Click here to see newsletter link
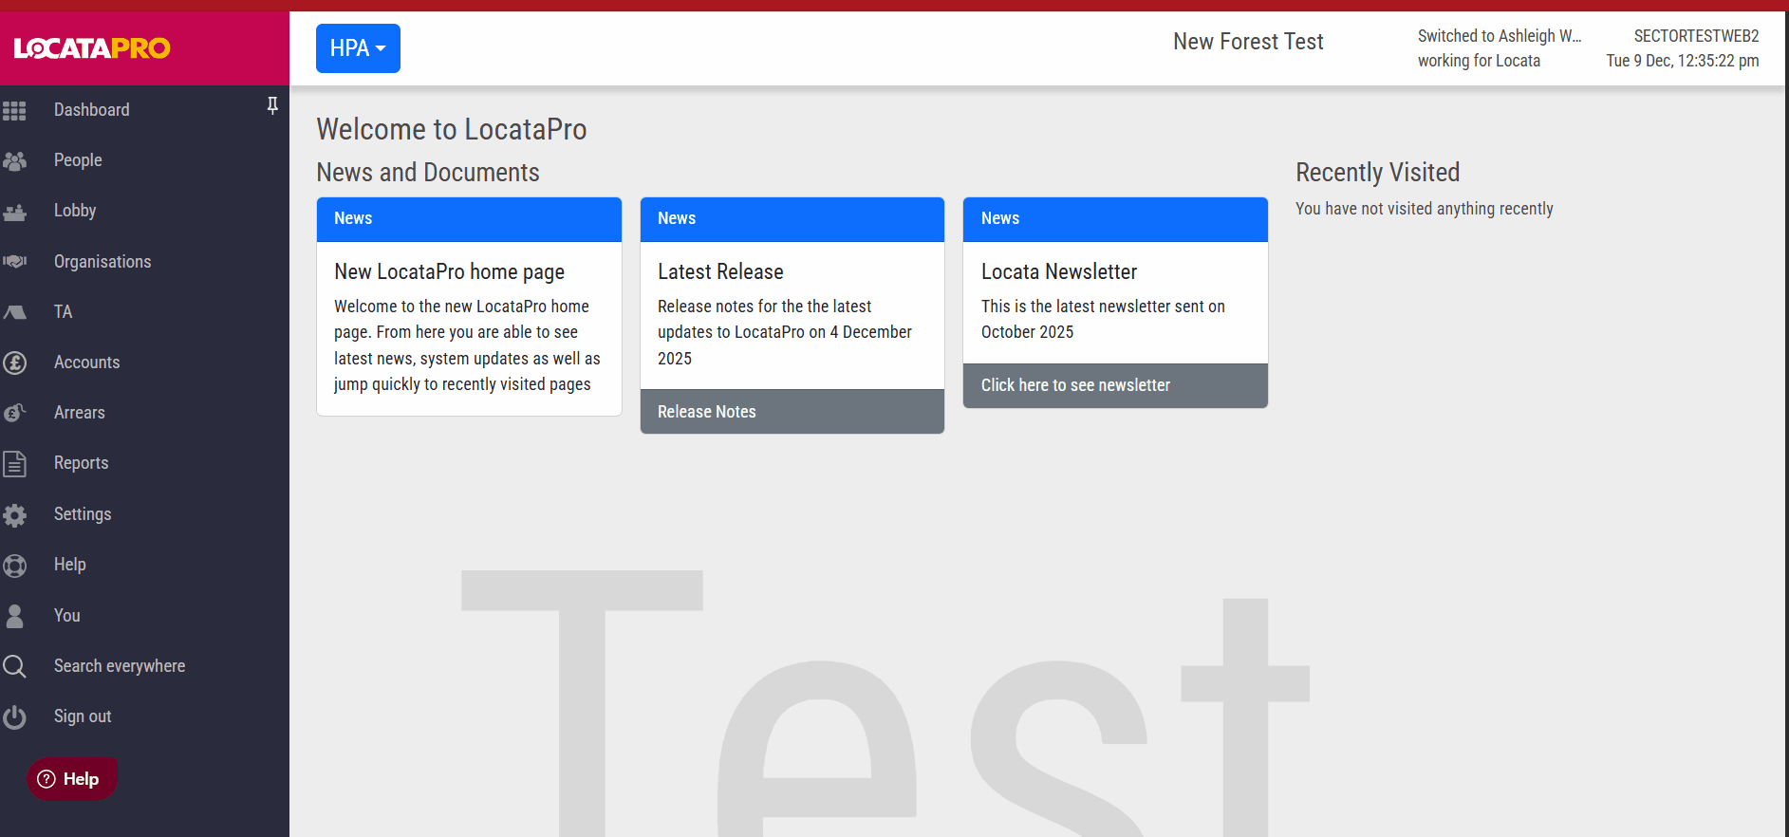The width and height of the screenshot is (1789, 837). pos(1075,385)
